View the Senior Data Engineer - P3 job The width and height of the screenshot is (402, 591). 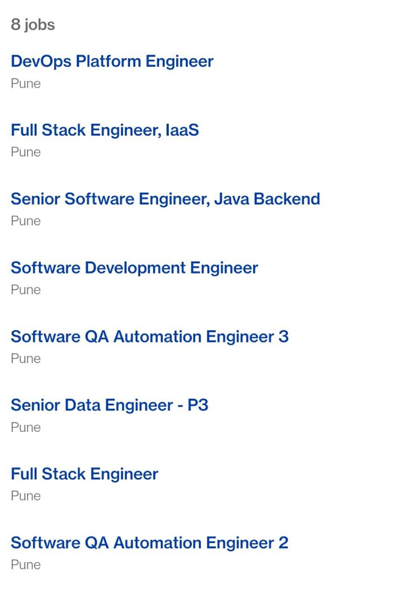click(x=109, y=405)
